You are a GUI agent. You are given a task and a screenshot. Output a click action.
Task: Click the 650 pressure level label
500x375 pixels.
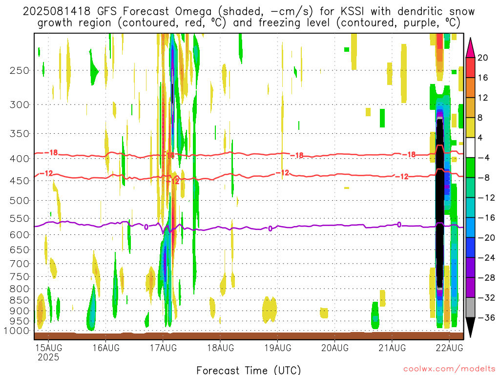tap(20, 250)
